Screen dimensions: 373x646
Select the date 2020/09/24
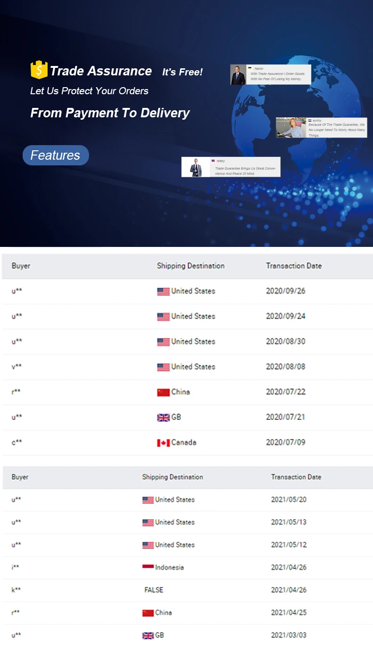pyautogui.click(x=286, y=316)
